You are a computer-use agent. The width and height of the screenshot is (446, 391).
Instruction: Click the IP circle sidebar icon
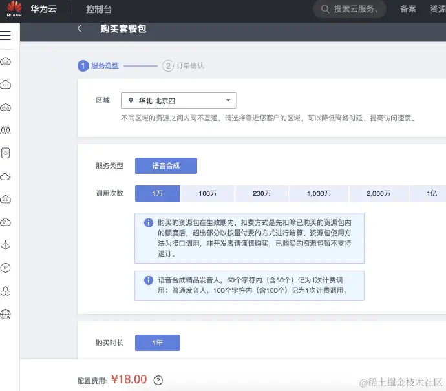tap(6, 268)
